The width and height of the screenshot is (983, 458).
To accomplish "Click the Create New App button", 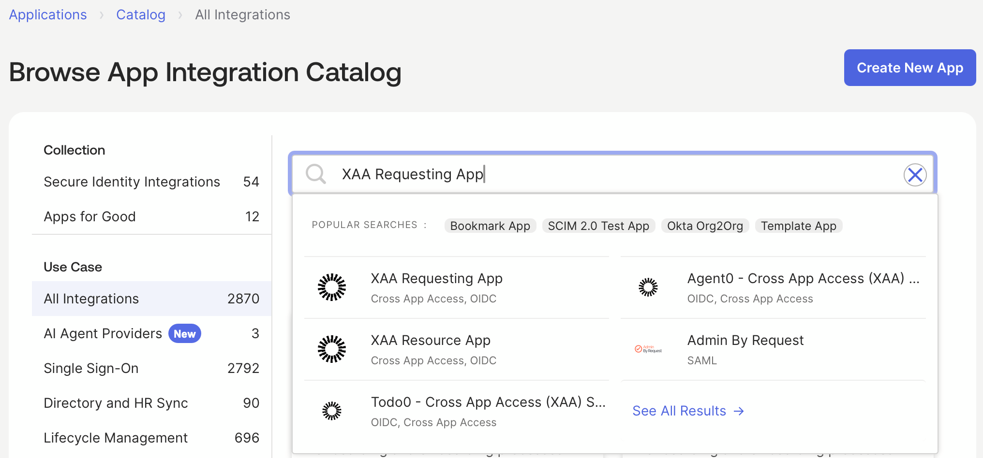I will click(x=910, y=68).
